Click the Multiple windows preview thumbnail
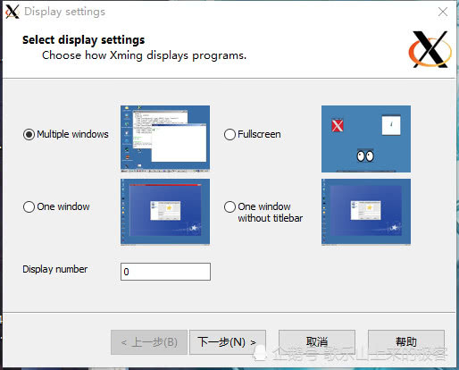Screen dimensions: 459x370 [165, 139]
